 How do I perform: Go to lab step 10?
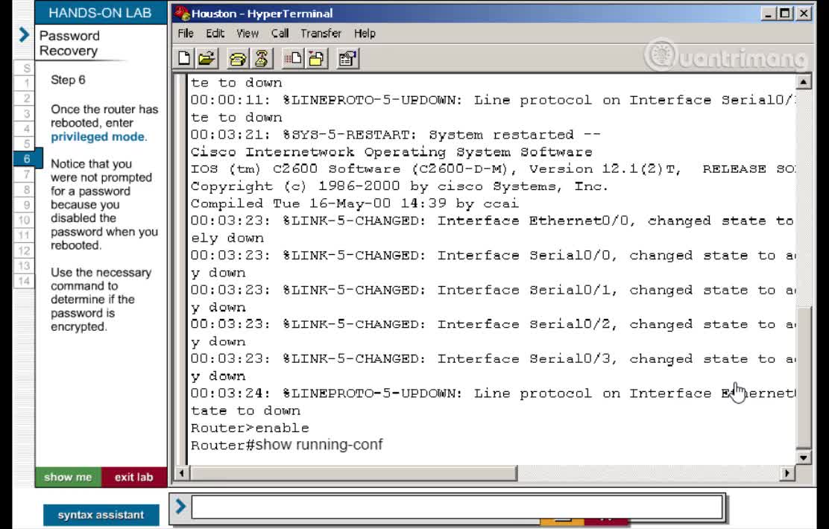coord(25,220)
